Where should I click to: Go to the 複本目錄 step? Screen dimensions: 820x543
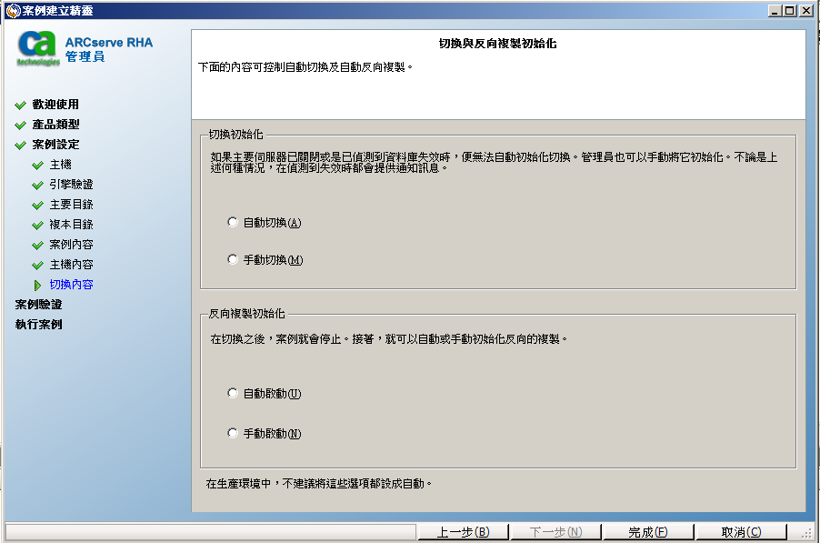(71, 225)
